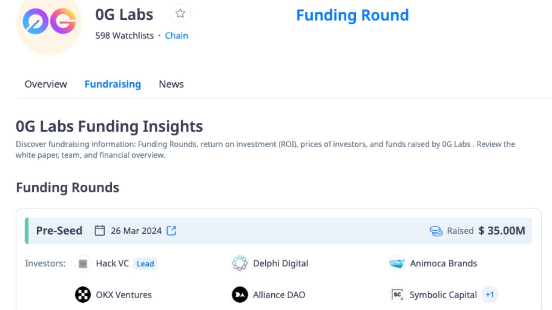This screenshot has width=552, height=310.
Task: Add 0G Labs to watchlist star
Action: click(x=180, y=13)
